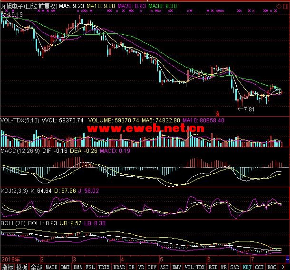The image size is (290, 270).
Task: Click the KDJ(9,3,3) panel title
Action: (x=14, y=191)
